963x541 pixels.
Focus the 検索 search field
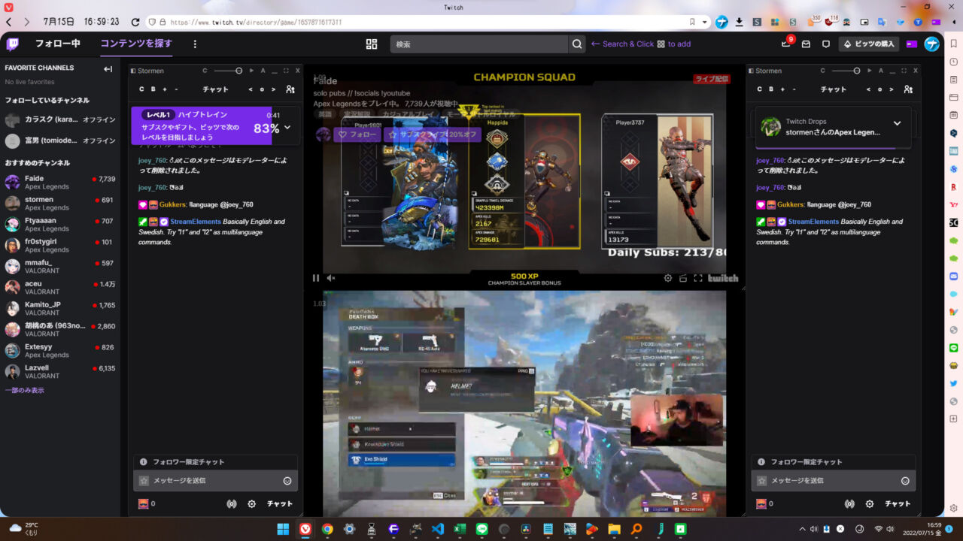479,44
